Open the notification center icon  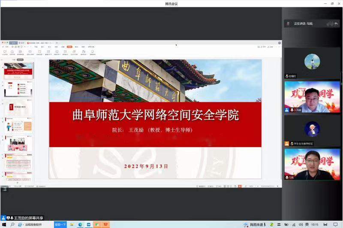[x=336, y=225]
